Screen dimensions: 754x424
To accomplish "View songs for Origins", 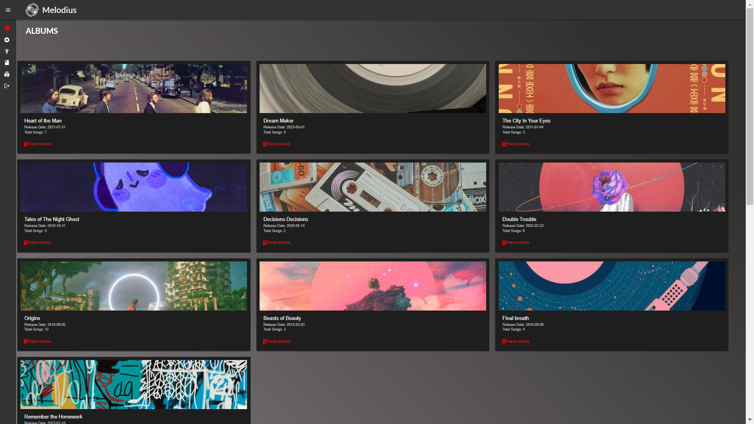I will click(37, 342).
